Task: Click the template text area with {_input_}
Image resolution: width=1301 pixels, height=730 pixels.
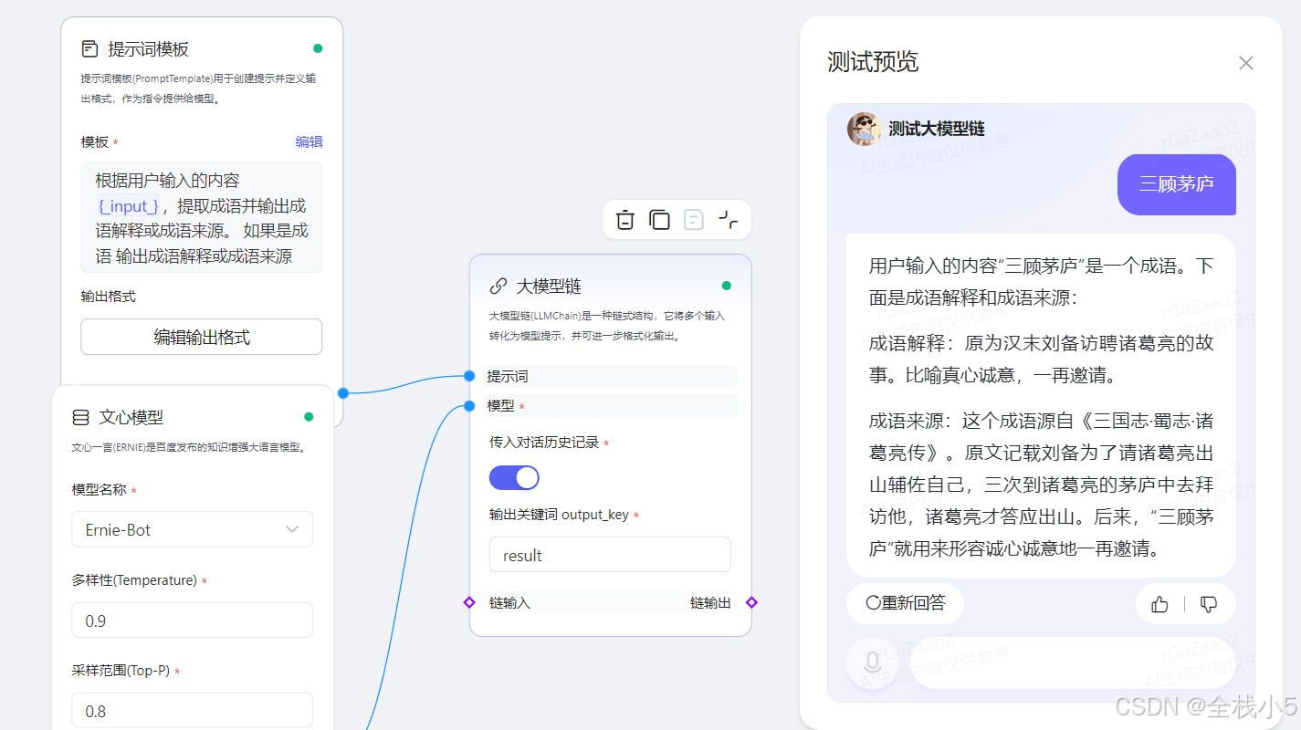Action: point(201,217)
